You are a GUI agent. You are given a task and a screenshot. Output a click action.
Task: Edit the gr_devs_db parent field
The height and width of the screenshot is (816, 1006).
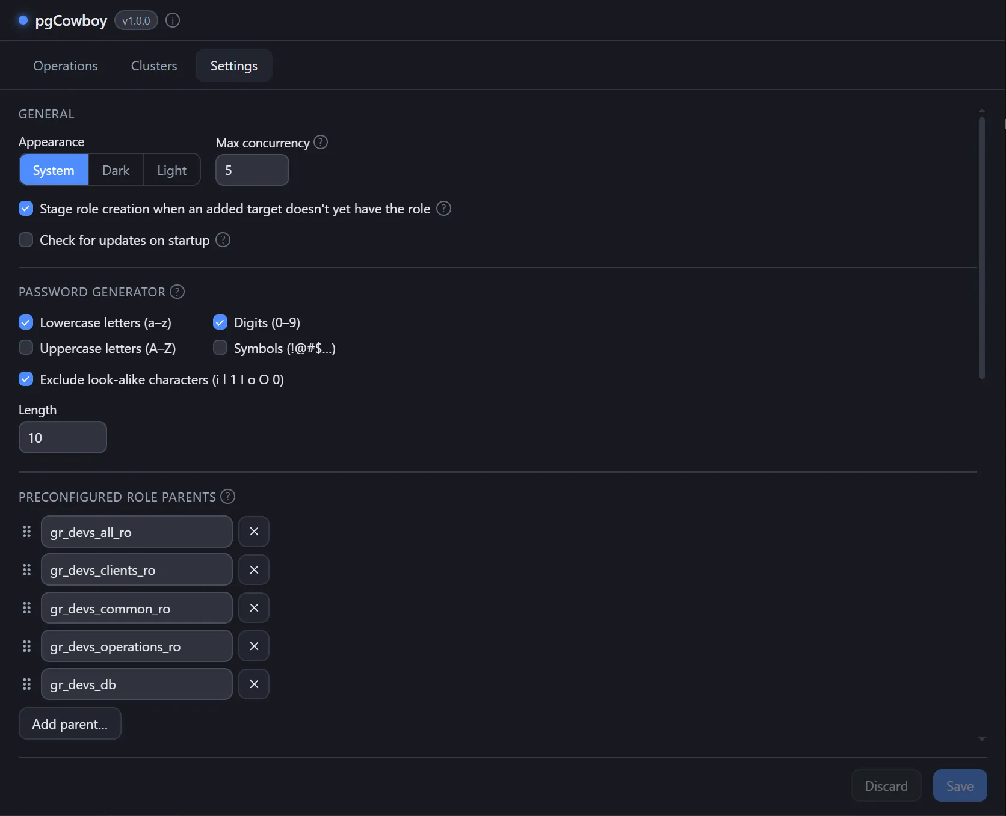[x=137, y=684]
